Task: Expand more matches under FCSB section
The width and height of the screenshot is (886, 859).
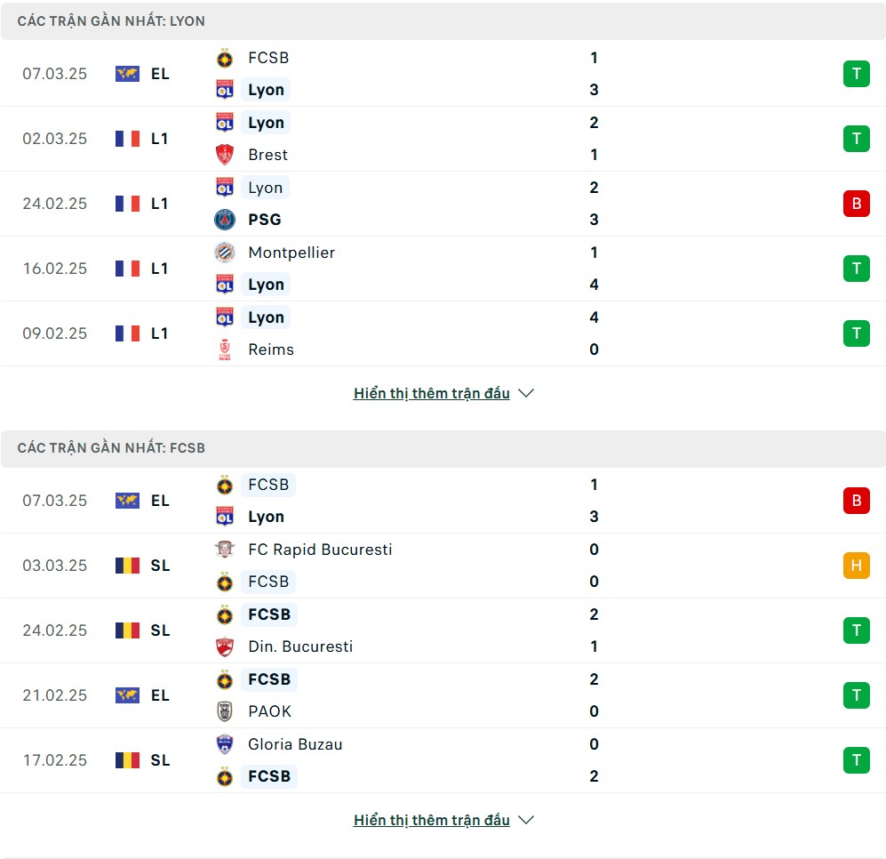Action: coord(432,821)
